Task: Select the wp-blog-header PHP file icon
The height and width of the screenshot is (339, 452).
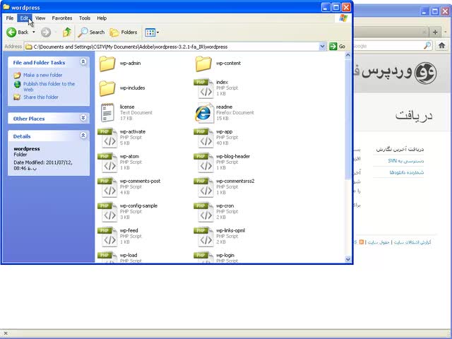Action: tap(204, 162)
